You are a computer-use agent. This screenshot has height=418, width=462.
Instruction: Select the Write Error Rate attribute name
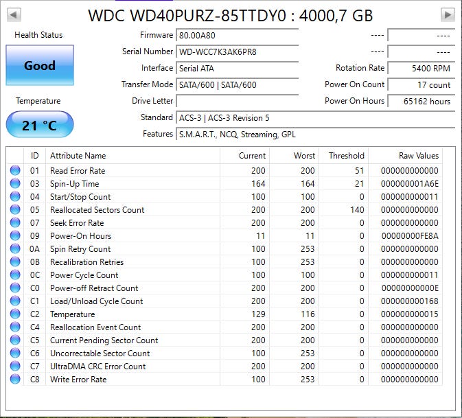tap(78, 379)
